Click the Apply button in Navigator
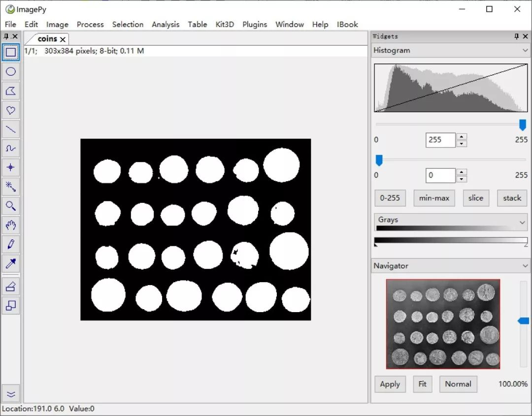The height and width of the screenshot is (416, 532). [x=390, y=384]
